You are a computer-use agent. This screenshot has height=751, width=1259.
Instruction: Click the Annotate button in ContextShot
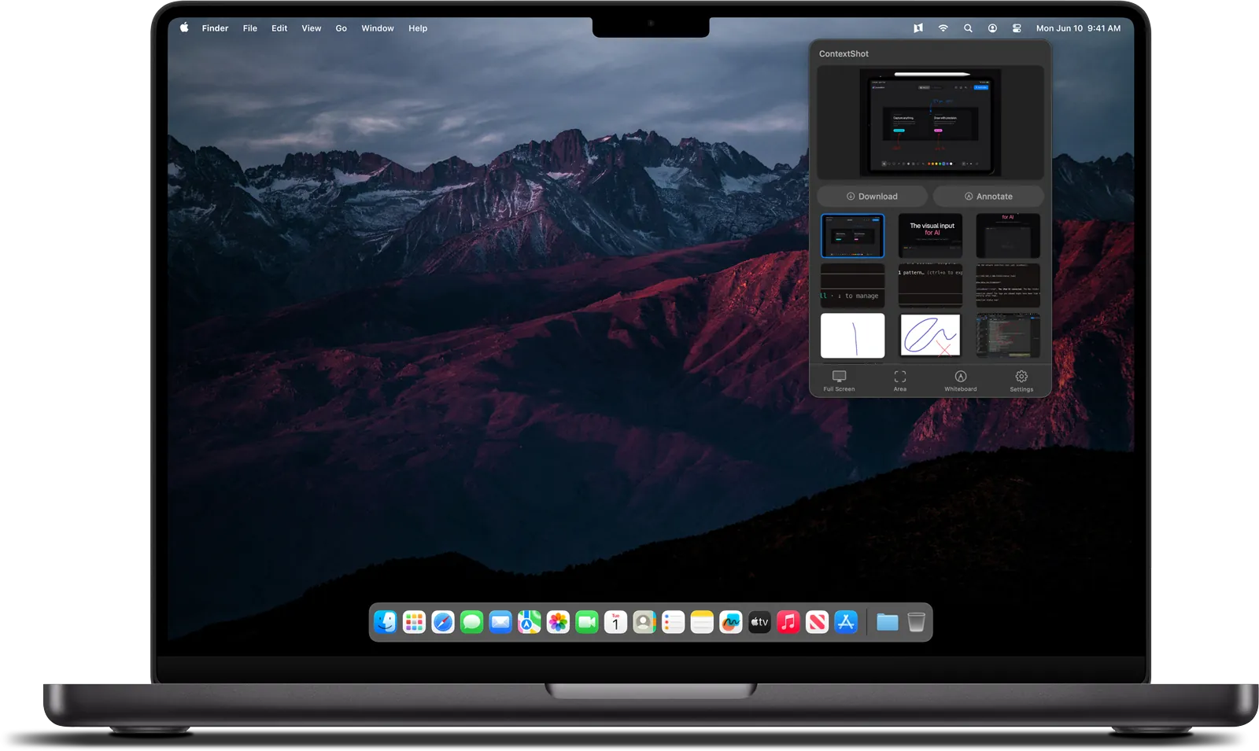coord(988,197)
